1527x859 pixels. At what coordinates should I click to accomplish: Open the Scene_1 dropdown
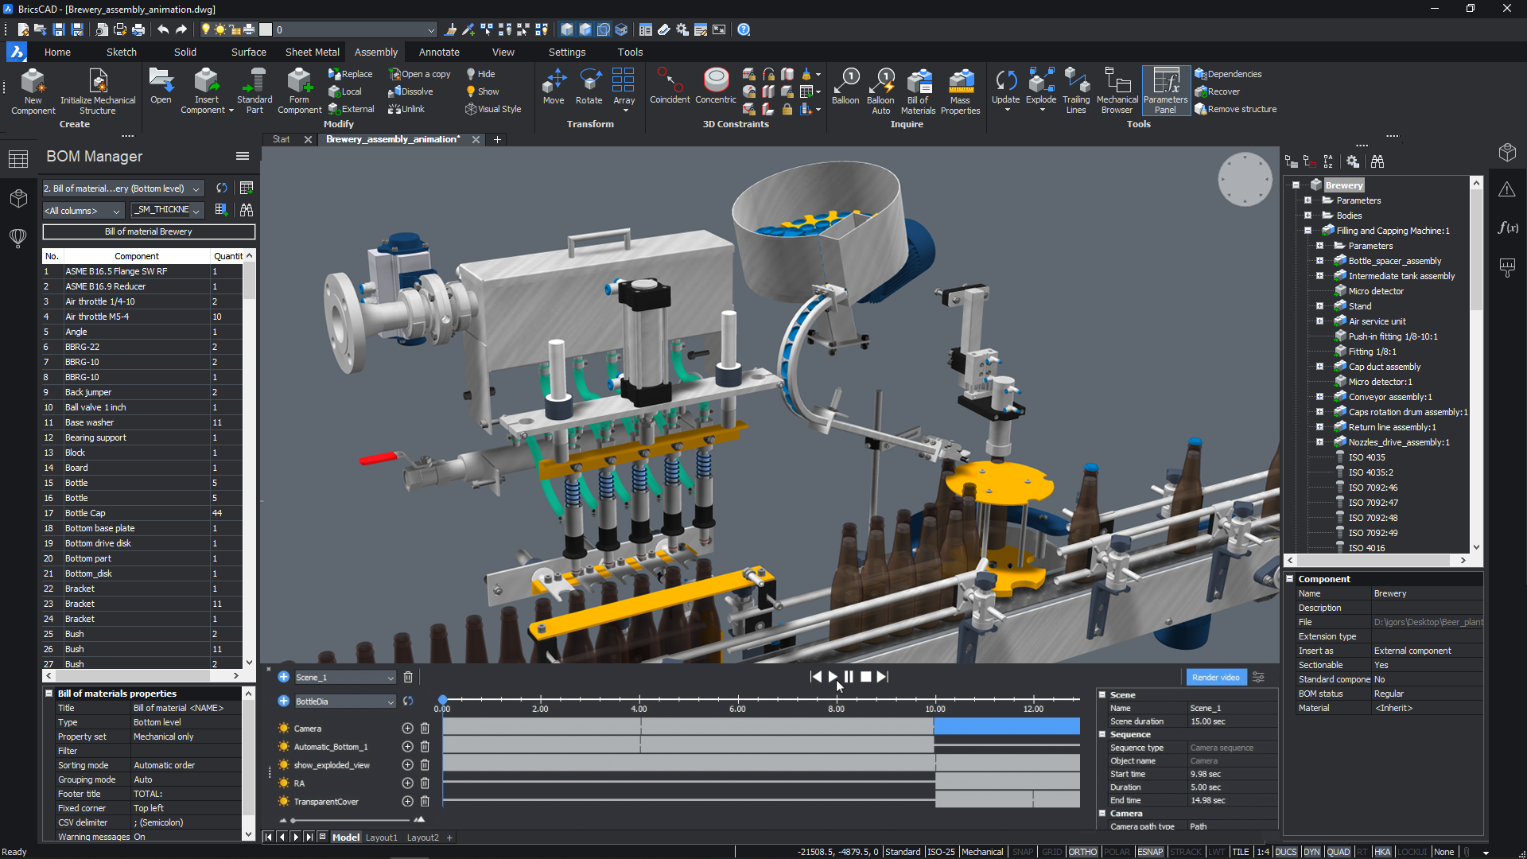coord(390,678)
